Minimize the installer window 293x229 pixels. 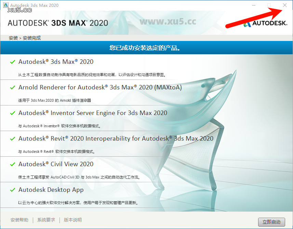click(x=253, y=5)
